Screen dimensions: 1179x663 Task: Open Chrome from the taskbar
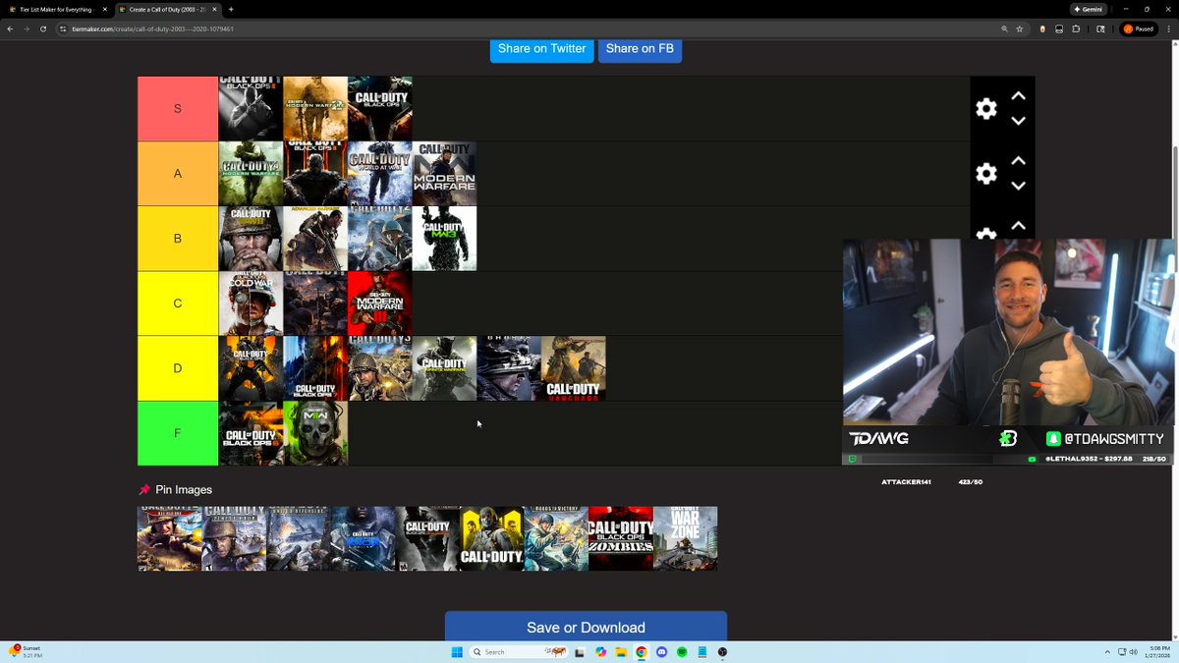(641, 652)
